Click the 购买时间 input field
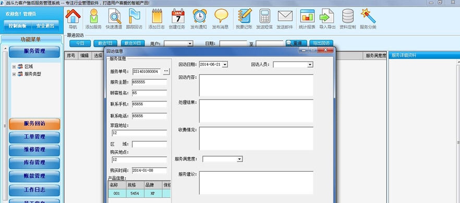This screenshot has height=203, width=460. pyautogui.click(x=149, y=170)
